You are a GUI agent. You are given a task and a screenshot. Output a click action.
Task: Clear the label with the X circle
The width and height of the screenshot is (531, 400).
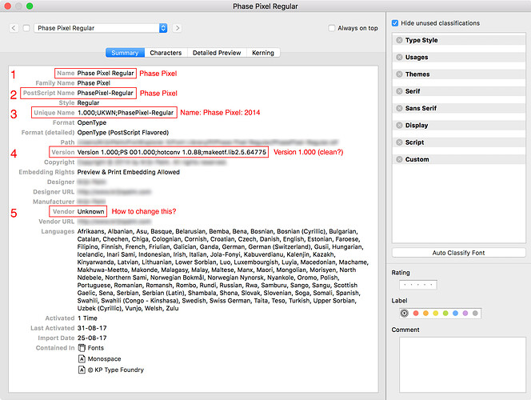(405, 314)
